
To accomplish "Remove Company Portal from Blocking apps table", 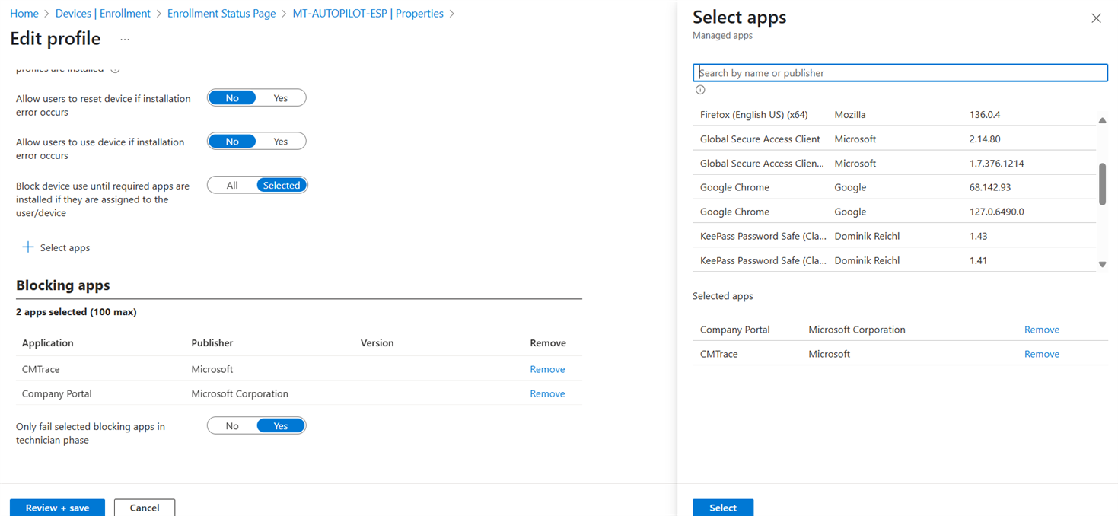I will coord(547,393).
